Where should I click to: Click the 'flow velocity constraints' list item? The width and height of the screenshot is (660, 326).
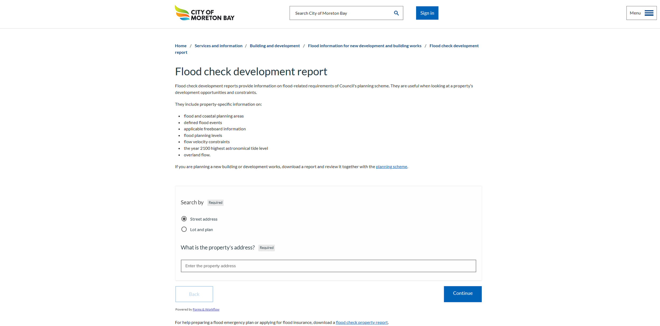[x=207, y=142]
